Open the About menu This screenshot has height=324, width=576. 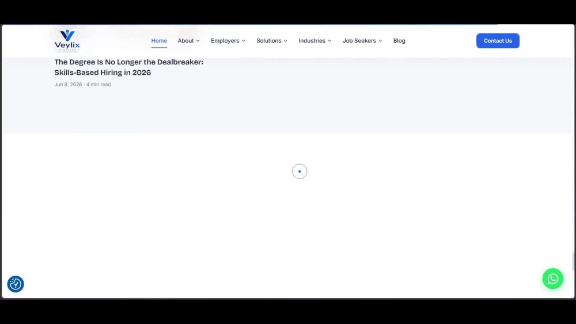[188, 41]
